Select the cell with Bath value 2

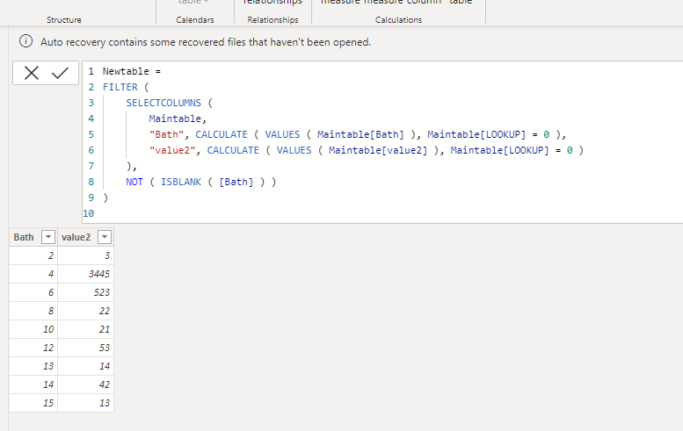33,255
